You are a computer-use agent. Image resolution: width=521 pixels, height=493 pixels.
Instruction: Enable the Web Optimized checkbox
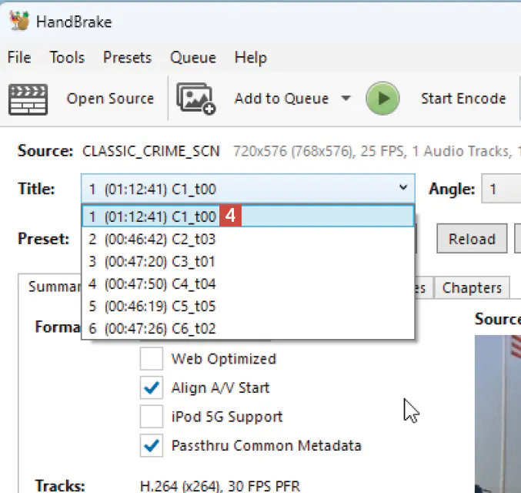pyautogui.click(x=152, y=359)
